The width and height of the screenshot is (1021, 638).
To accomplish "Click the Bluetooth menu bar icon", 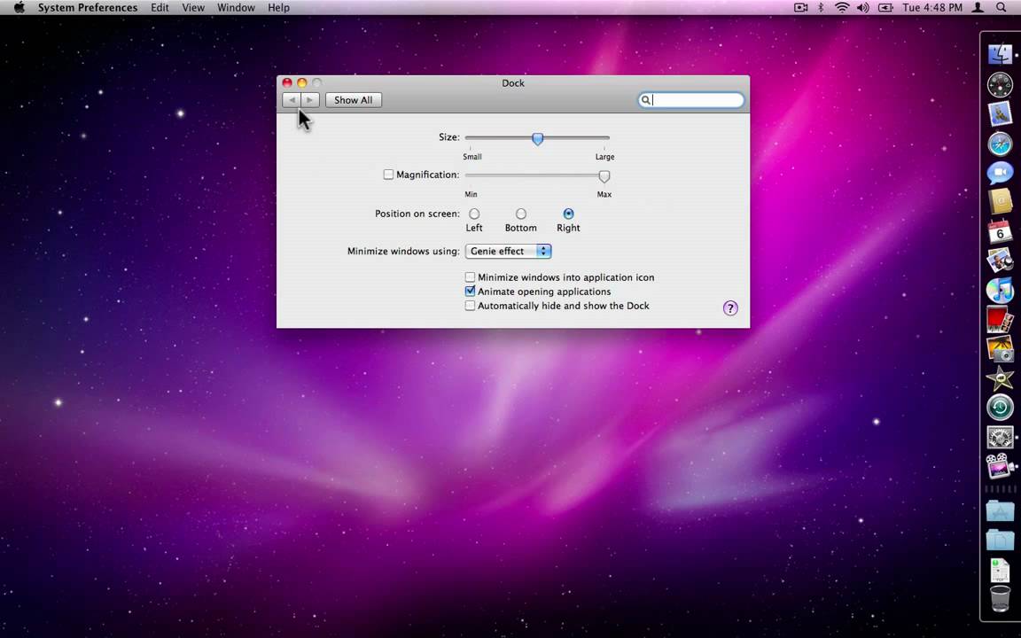I will [821, 8].
